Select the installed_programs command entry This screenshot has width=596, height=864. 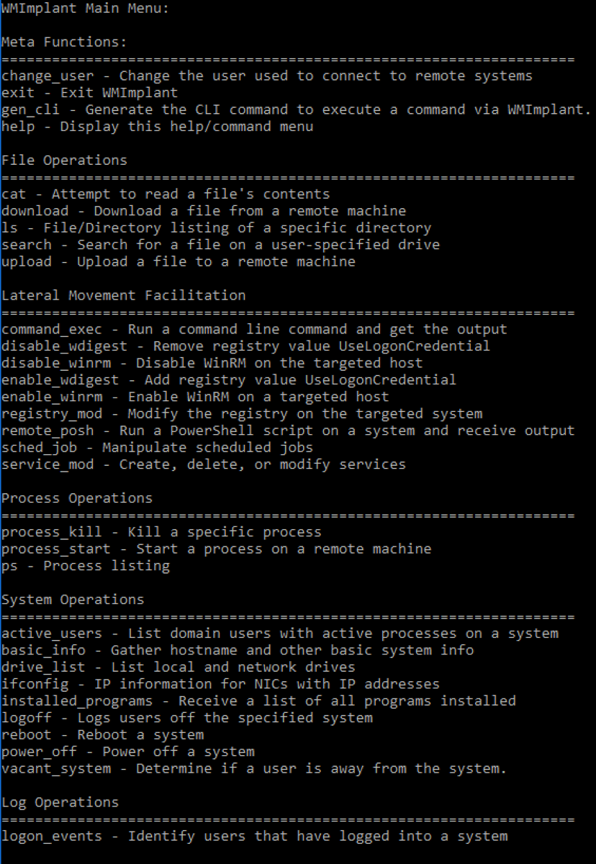coord(258,701)
